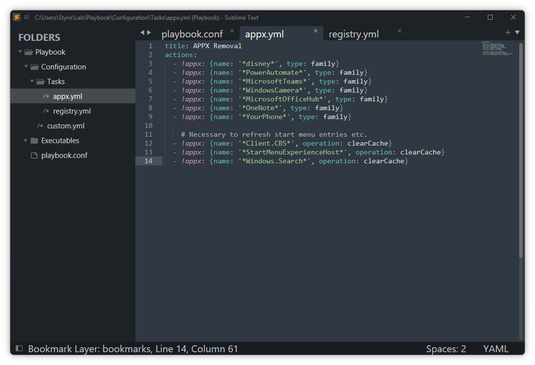Open the hamburger menu in title bar

(27, 17)
